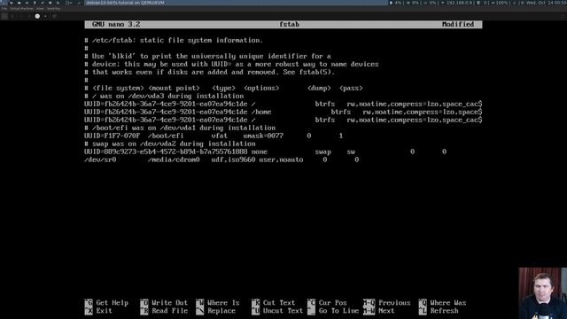Place cursor on 'swap was on /dev/vda2' comment

click(x=170, y=144)
